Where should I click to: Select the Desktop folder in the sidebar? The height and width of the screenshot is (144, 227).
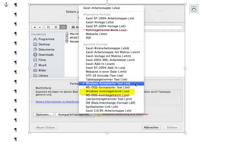coord(44,44)
